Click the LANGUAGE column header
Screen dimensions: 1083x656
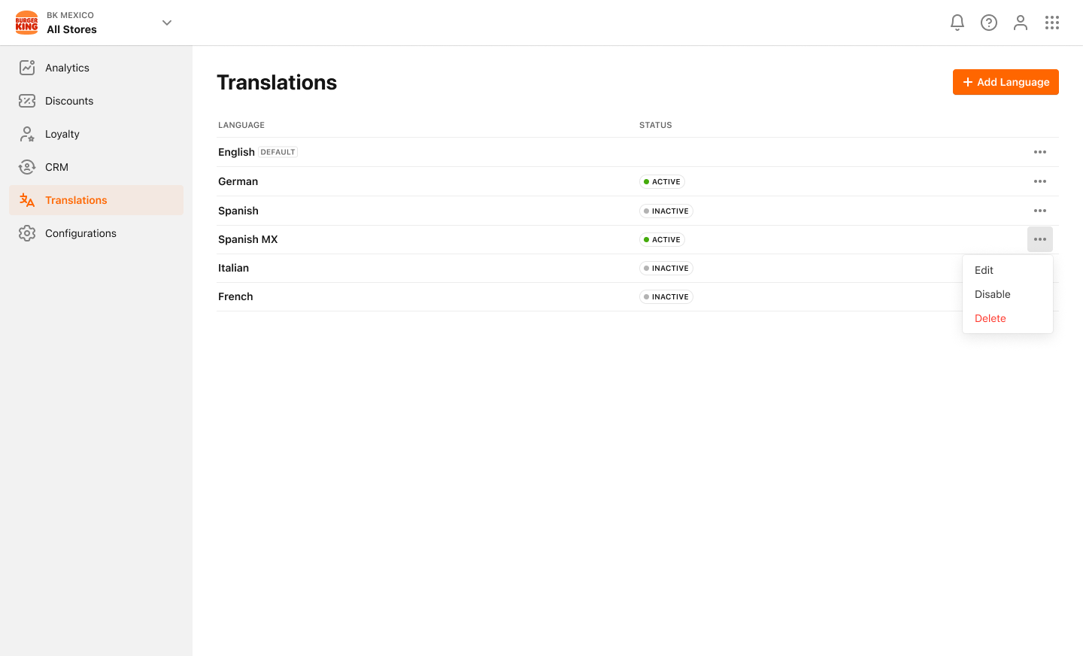(x=241, y=125)
